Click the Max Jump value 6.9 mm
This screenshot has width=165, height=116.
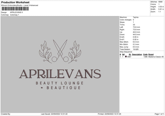(136, 47)
